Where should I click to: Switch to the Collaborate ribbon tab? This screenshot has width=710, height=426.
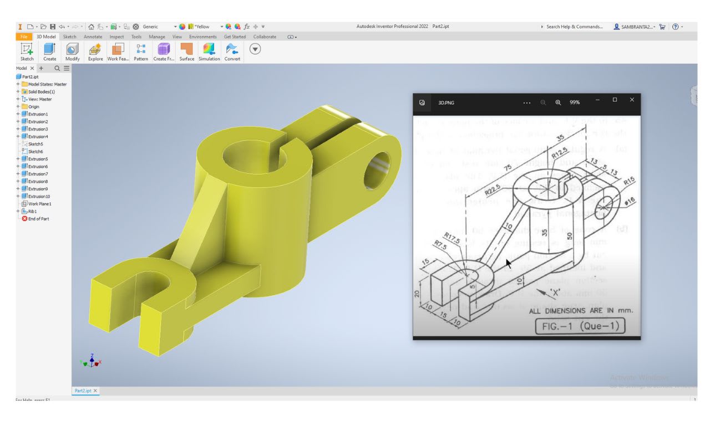(265, 37)
